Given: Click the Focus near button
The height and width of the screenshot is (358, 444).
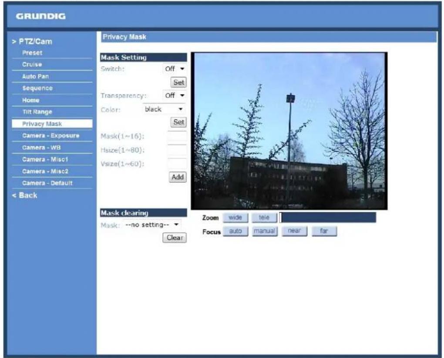Looking at the screenshot, I should (294, 231).
